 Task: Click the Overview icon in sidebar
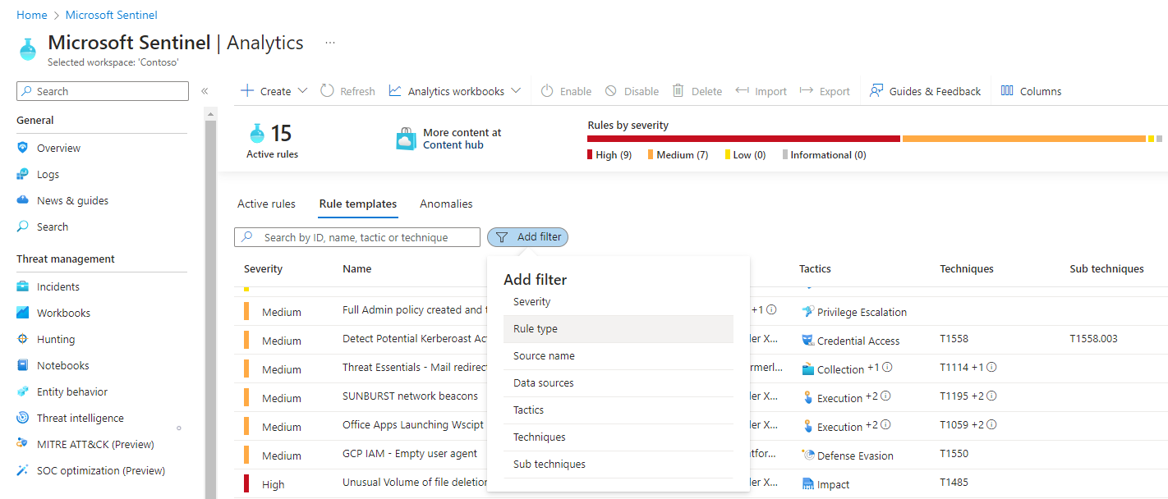(24, 147)
